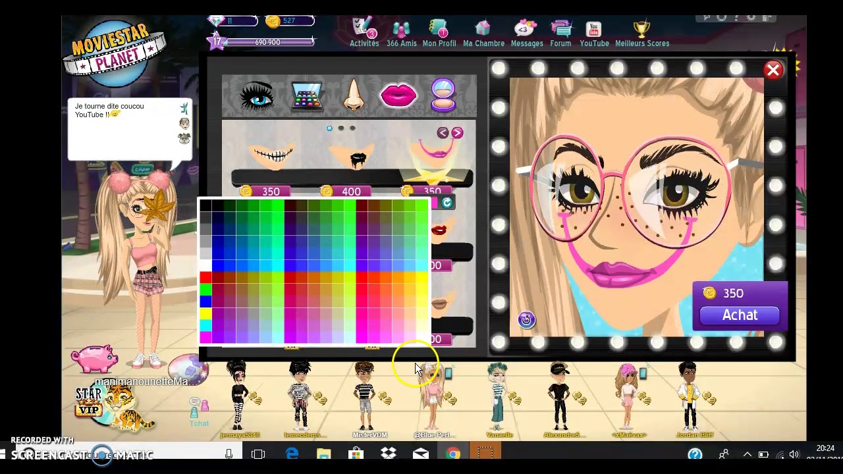Select the second page indicator dot
The image size is (843, 474).
coord(341,128)
